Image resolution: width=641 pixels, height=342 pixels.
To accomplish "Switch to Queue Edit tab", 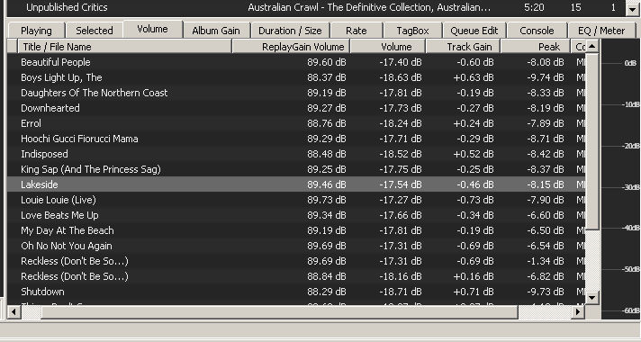I will (x=474, y=31).
